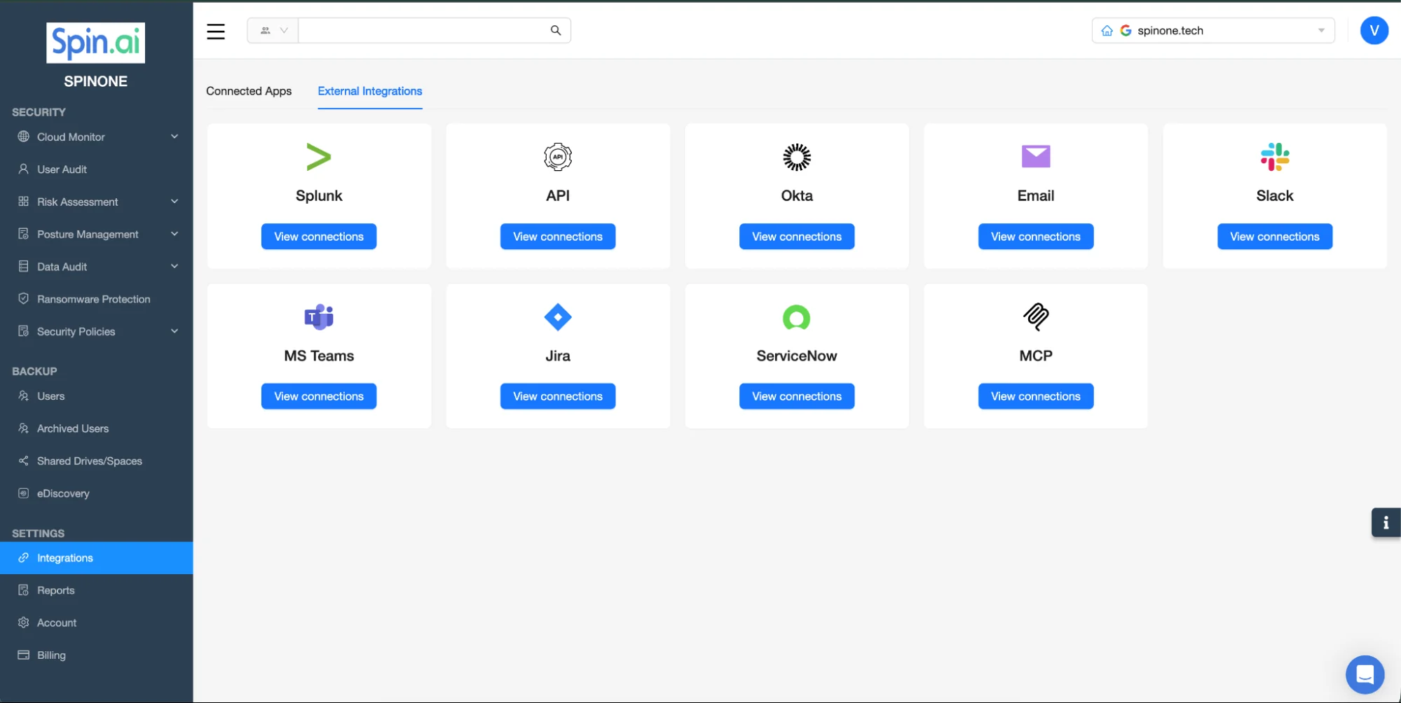Click the Spin.ai logo
The width and height of the screenshot is (1401, 703).
(x=96, y=43)
